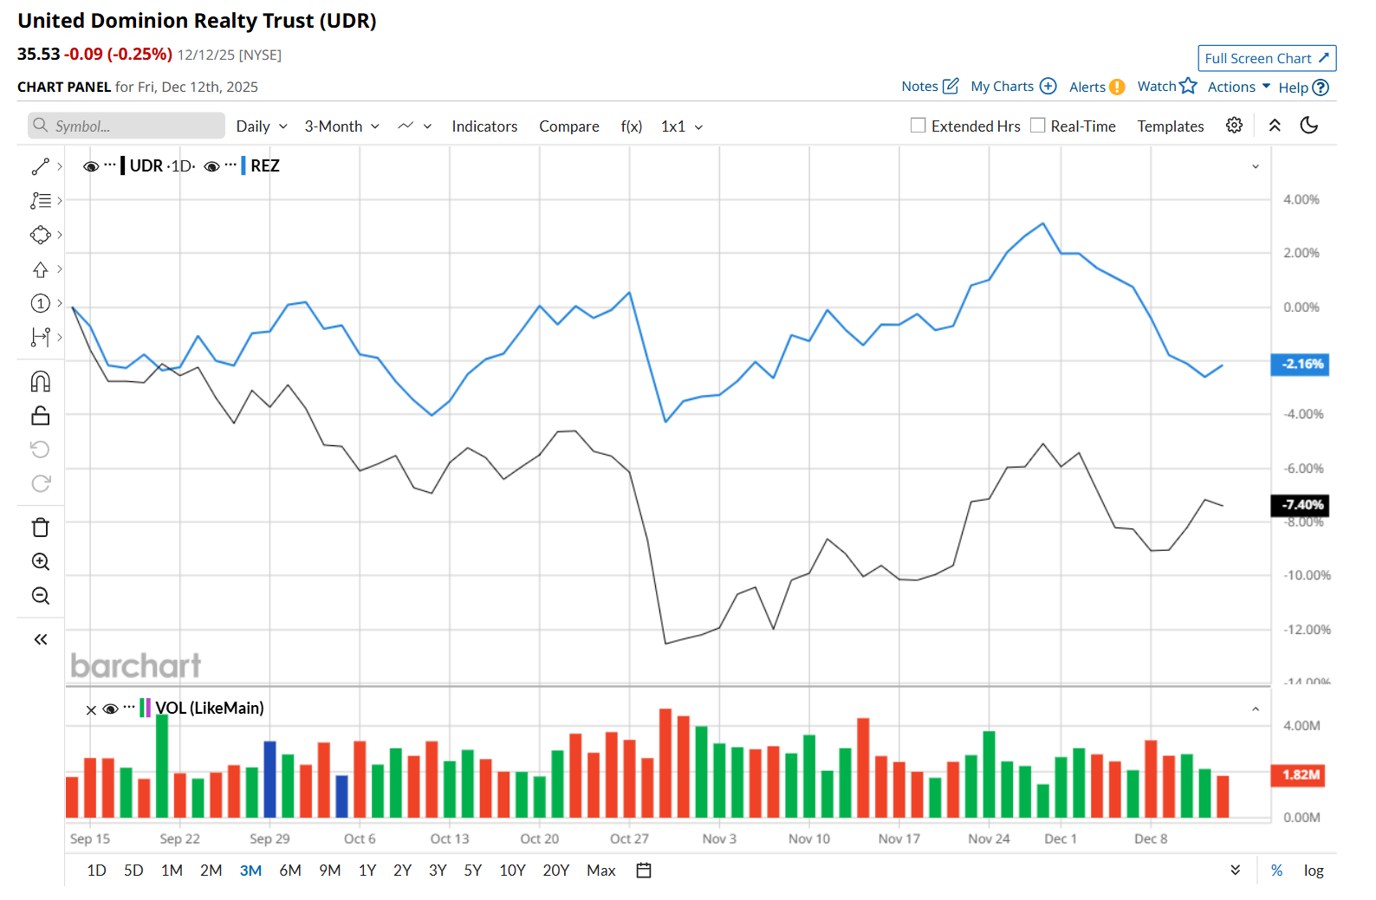Open the Templates link

1171,126
